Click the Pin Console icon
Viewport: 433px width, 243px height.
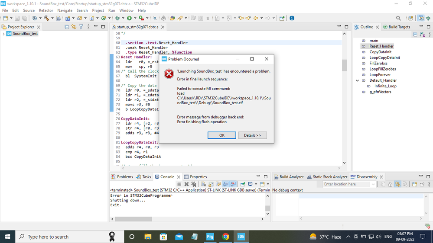click(242, 184)
